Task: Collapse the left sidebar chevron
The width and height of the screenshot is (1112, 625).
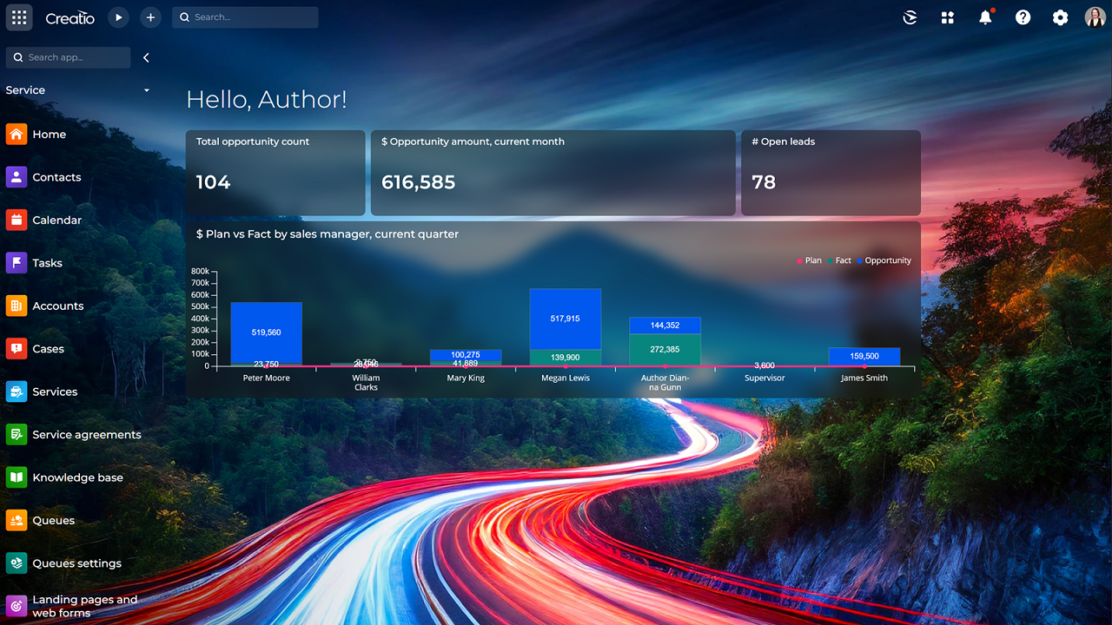Action: [146, 57]
